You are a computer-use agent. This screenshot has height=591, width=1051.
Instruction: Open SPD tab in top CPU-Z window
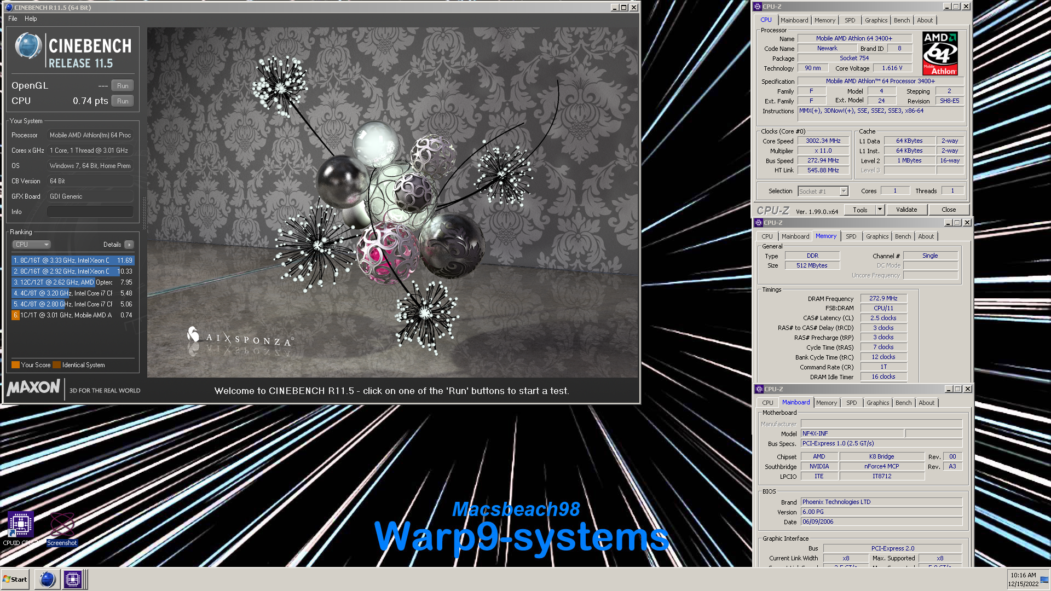coord(850,20)
